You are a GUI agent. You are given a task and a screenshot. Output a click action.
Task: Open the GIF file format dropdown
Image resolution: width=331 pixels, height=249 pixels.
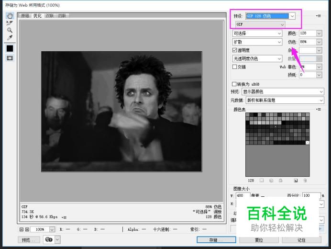260,24
